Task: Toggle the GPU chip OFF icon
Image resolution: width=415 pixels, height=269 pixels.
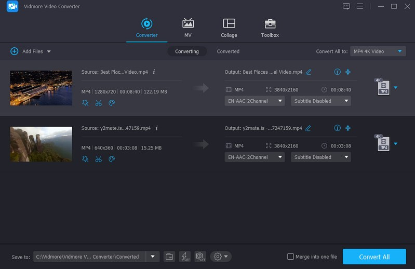Action: click(x=200, y=257)
